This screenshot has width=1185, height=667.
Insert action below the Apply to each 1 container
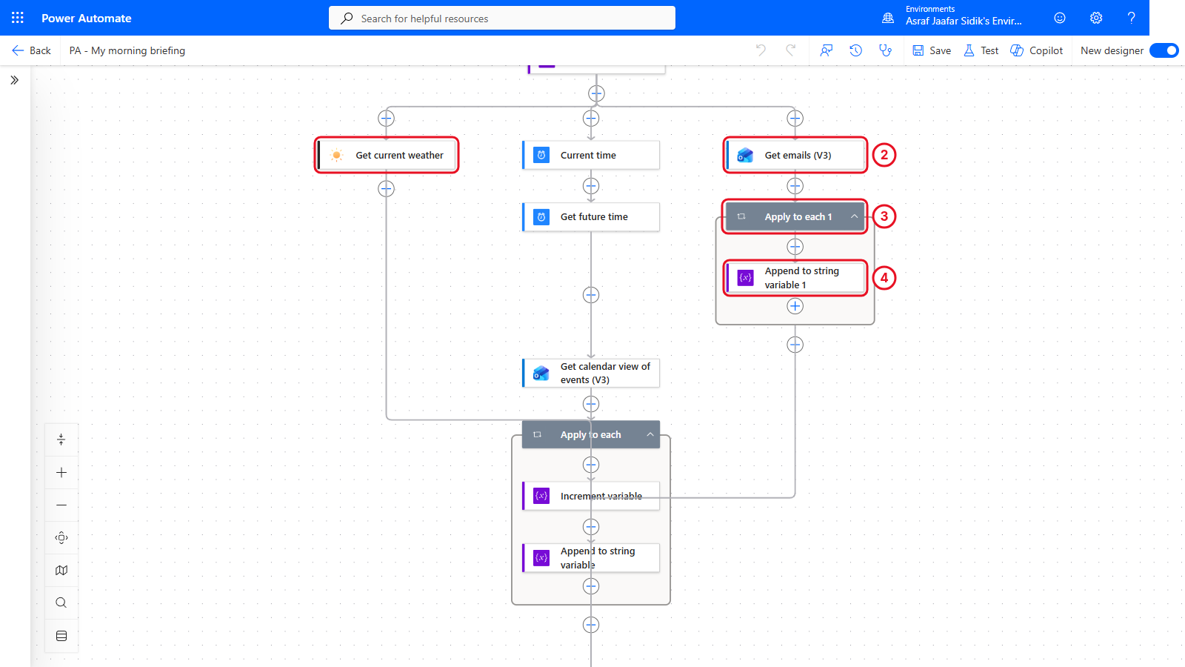[x=795, y=345]
